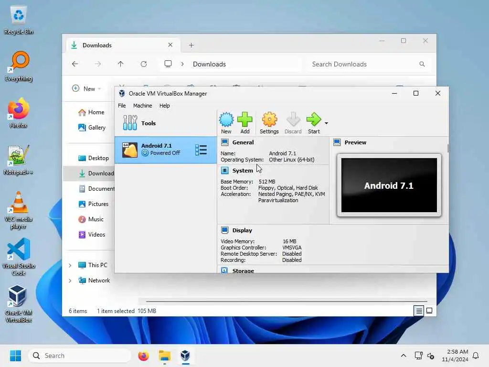Image resolution: width=489 pixels, height=367 pixels.
Task: Click the 16 MB video memory value
Action: [x=289, y=241]
